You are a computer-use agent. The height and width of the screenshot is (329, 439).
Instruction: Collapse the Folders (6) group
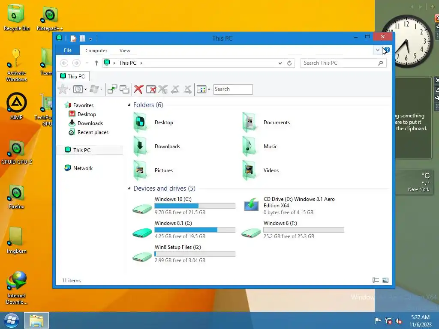129,105
